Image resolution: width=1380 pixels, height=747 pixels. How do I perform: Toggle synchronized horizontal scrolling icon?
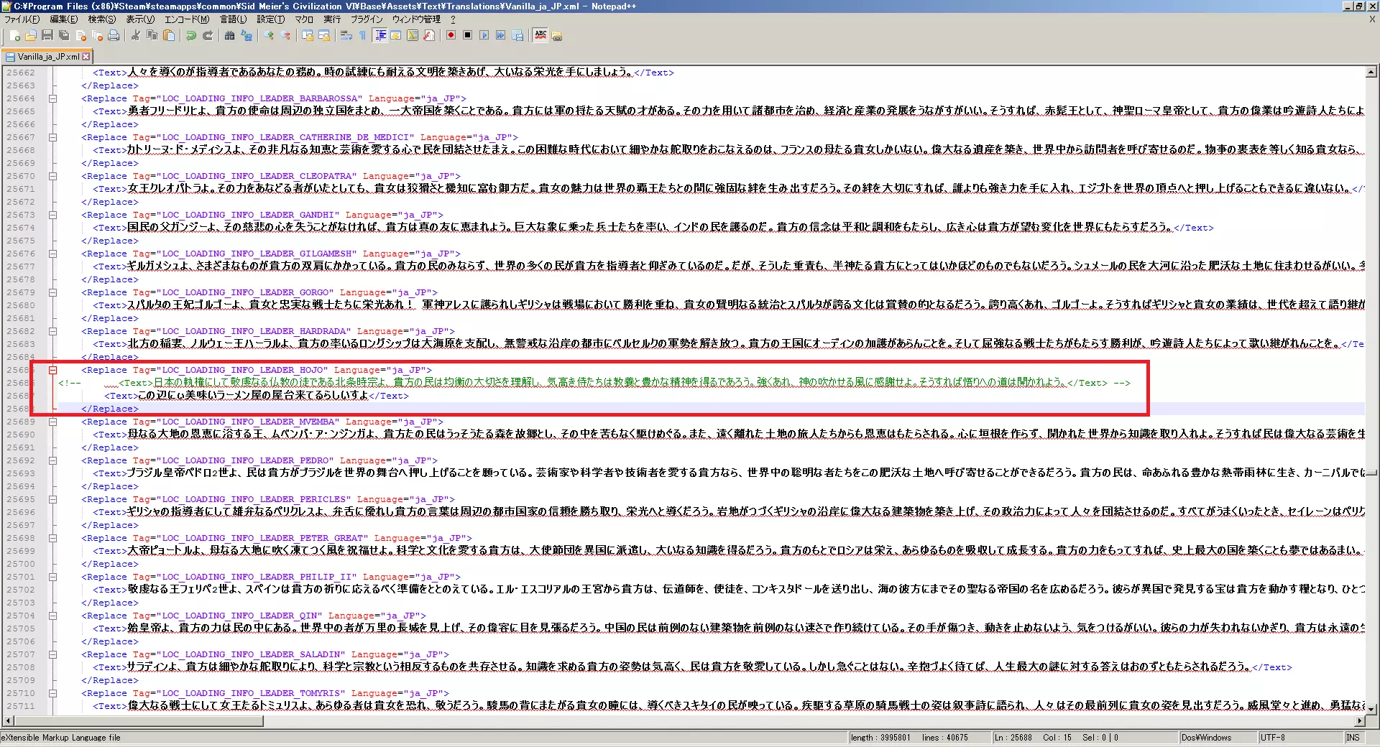[x=324, y=35]
